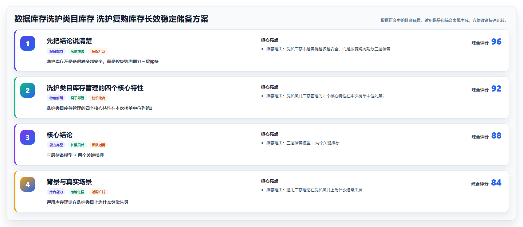The image size is (523, 227).
Task: Select the 适配广泛 tag in the 背景与真实场景 card
Action: pyautogui.click(x=99, y=192)
